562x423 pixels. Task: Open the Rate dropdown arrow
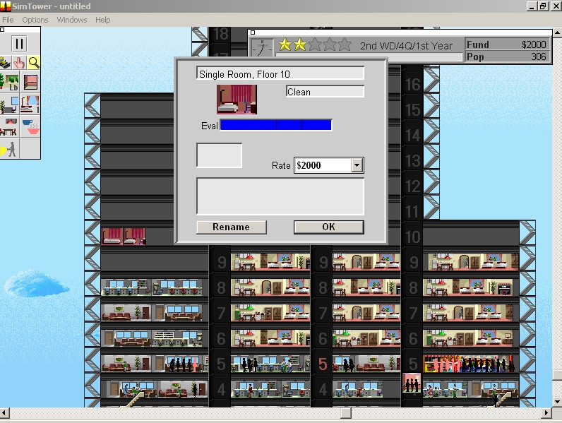click(357, 165)
